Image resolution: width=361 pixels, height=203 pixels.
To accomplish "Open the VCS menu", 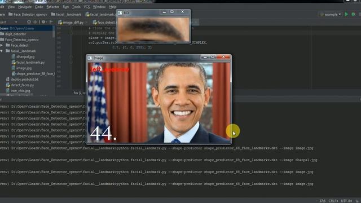I will pyautogui.click(x=86, y=7).
